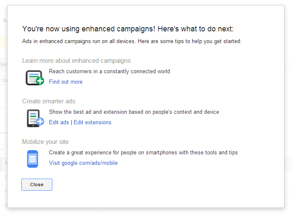Viewport: 292px width, 215px height.
Task: Click the blue plus badge on ads icon
Action: 40,121
